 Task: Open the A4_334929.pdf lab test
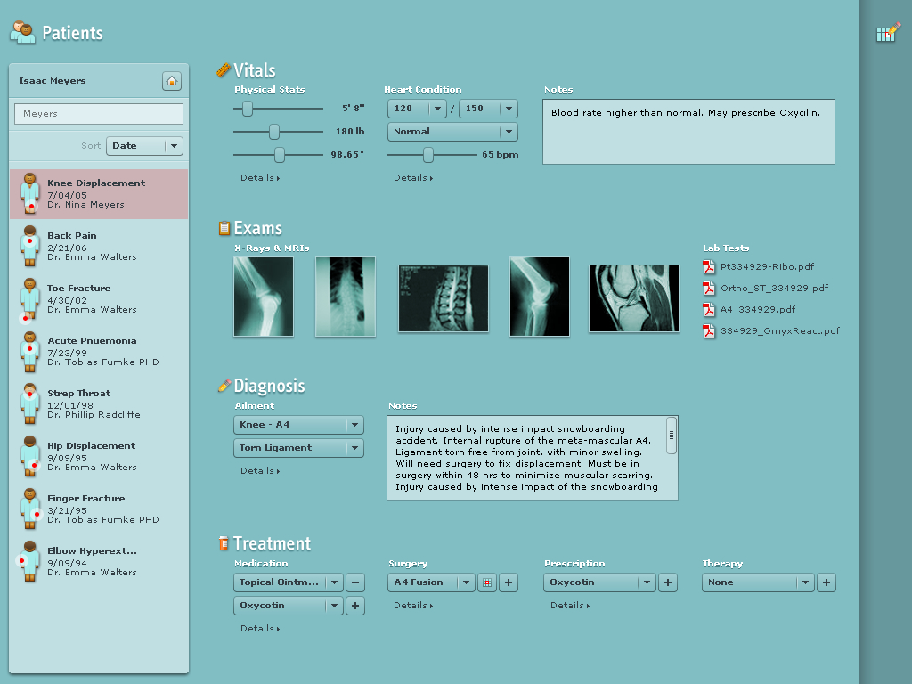pos(757,309)
